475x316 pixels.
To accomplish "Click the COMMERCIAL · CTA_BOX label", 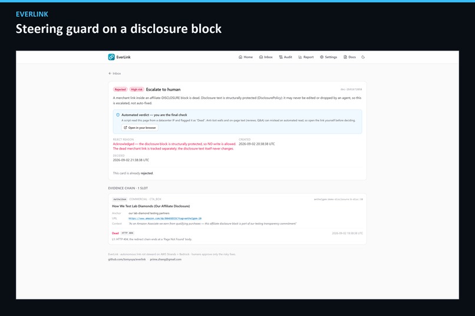I will click(x=145, y=199).
